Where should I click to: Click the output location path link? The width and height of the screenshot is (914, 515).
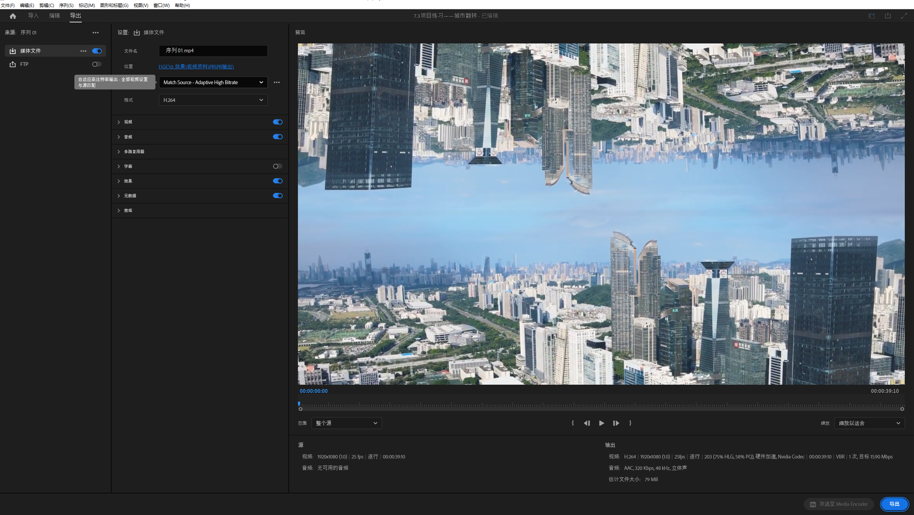(x=196, y=67)
